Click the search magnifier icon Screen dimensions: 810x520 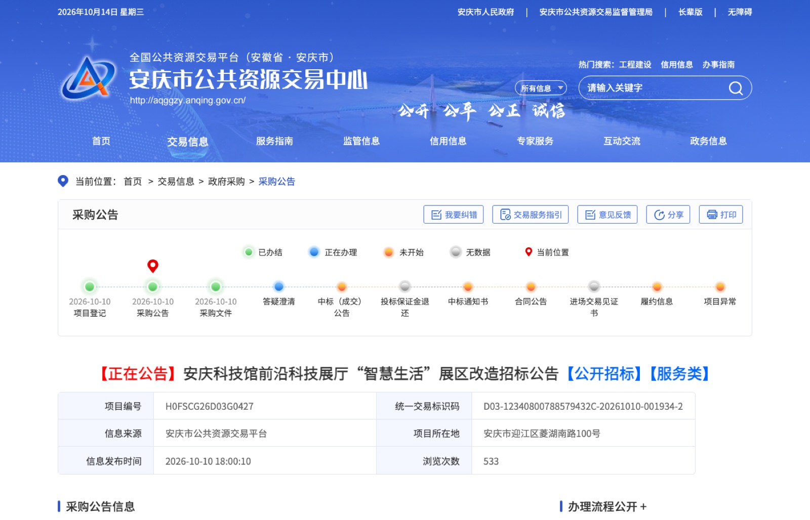(736, 89)
